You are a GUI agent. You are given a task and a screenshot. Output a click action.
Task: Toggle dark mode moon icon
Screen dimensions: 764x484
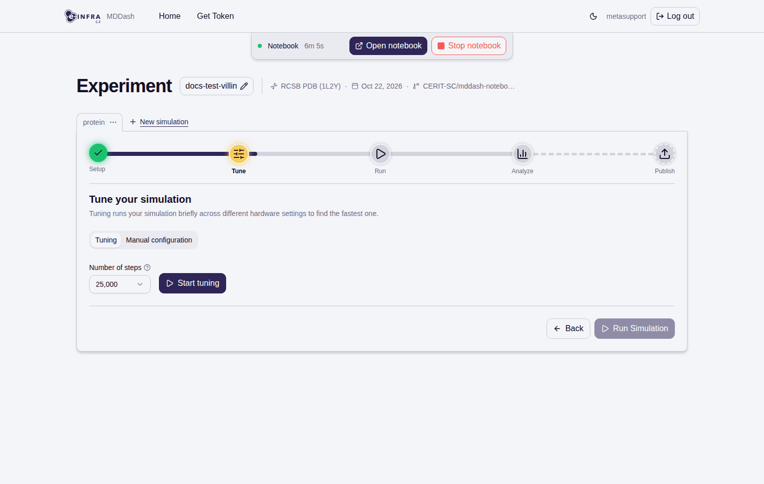(x=593, y=16)
